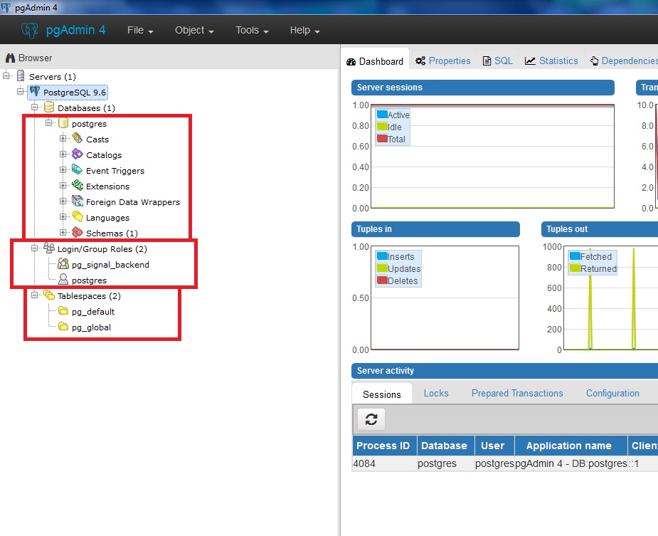The width and height of the screenshot is (658, 536).
Task: Switch to the Prepared Transactions tab
Action: tap(517, 394)
